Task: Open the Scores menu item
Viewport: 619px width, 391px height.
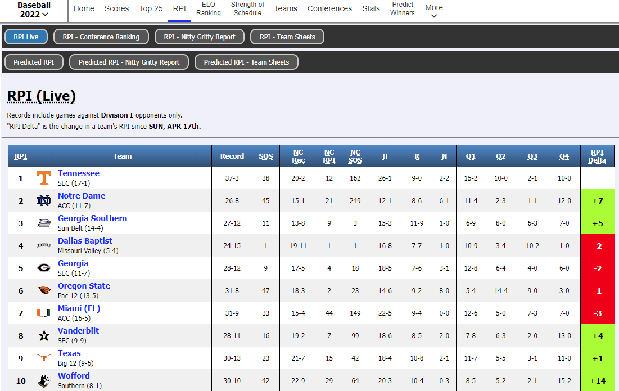Action: 116,8
